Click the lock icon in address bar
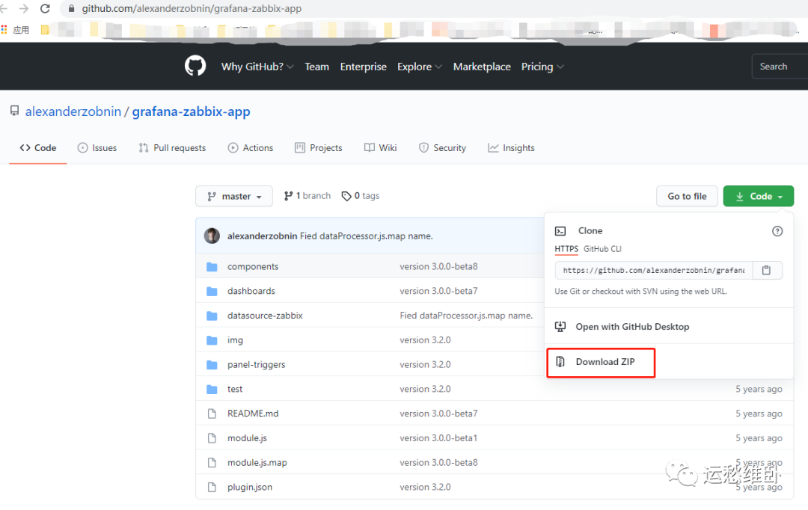This screenshot has width=808, height=510. coord(72,9)
